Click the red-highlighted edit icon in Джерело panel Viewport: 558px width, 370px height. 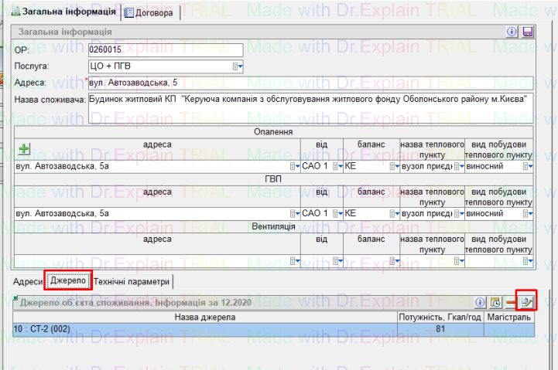[x=528, y=302]
